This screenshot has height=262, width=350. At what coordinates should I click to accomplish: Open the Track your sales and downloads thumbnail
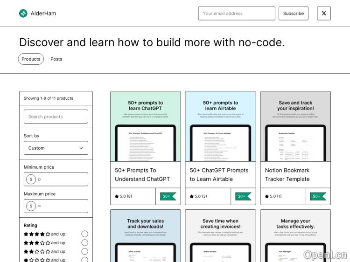[x=145, y=235]
